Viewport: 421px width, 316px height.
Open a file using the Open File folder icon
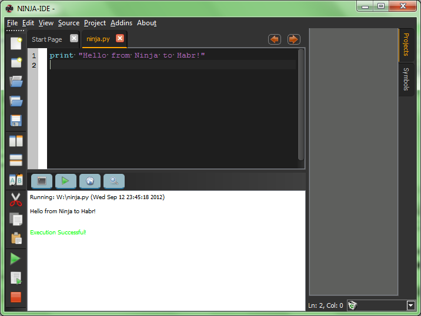click(16, 82)
